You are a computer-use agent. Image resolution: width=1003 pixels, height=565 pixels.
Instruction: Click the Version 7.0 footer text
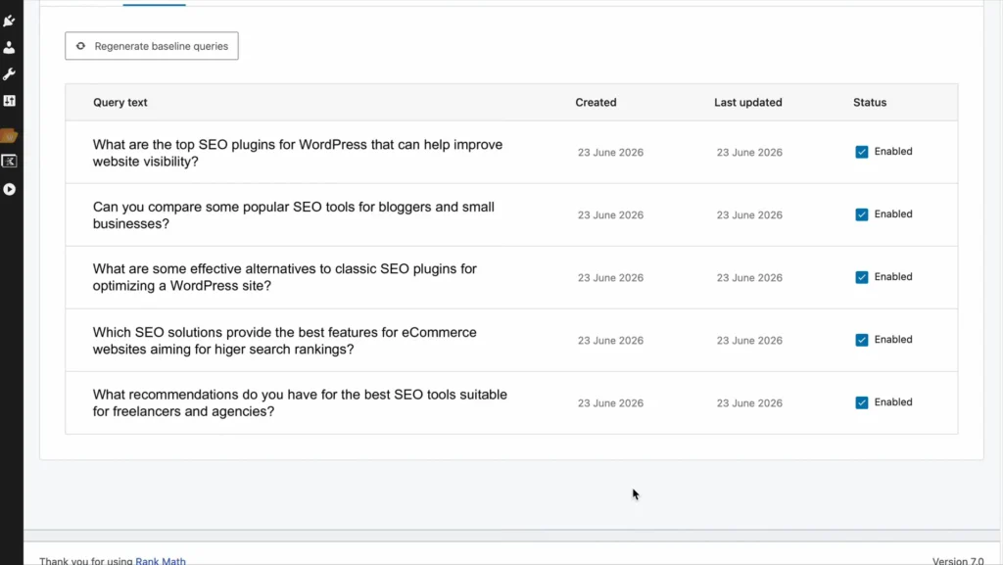click(x=958, y=560)
